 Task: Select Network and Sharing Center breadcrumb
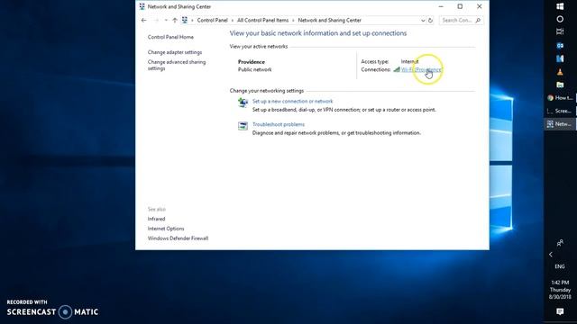click(x=330, y=20)
